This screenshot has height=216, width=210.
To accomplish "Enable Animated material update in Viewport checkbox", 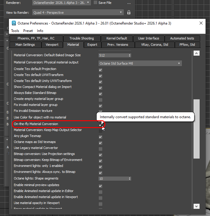I will point(101,198).
